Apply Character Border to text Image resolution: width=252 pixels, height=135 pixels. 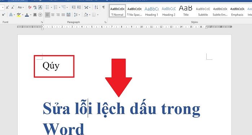tap(40, 8)
